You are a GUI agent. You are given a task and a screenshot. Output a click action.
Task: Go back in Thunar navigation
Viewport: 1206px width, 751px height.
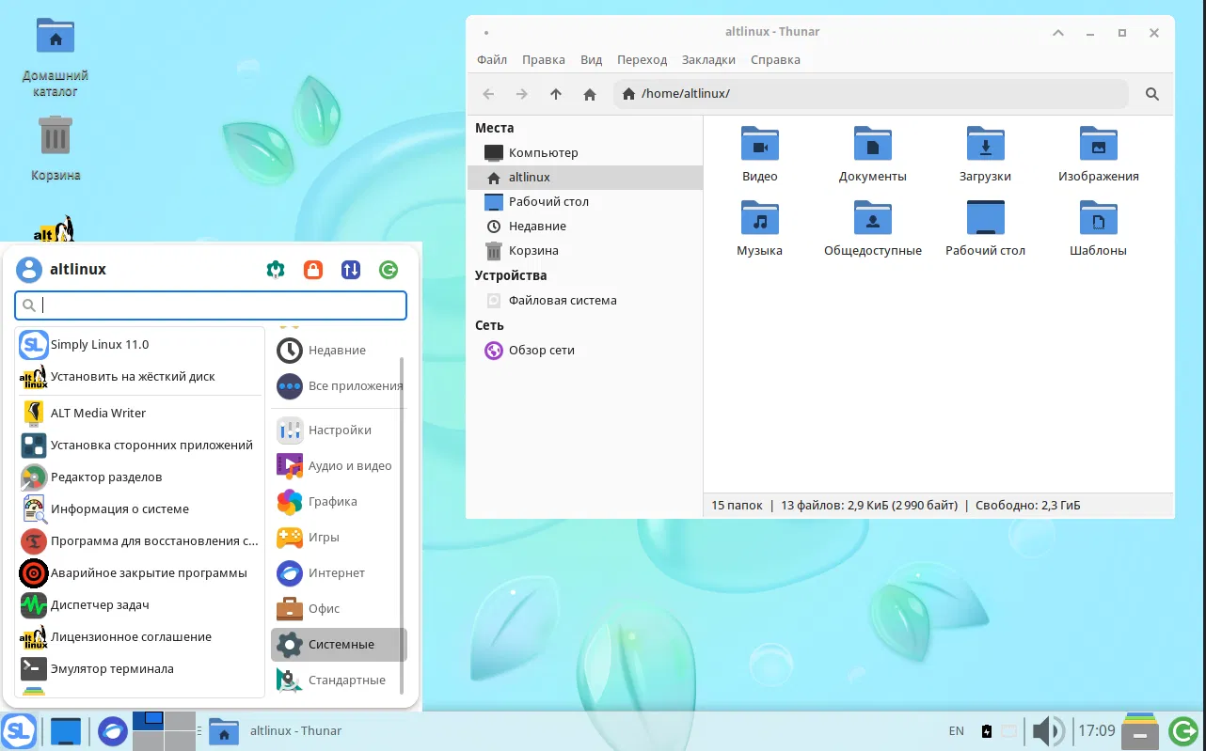488,94
